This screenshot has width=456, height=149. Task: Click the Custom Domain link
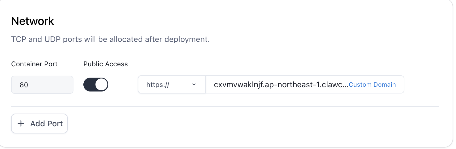tap(372, 84)
